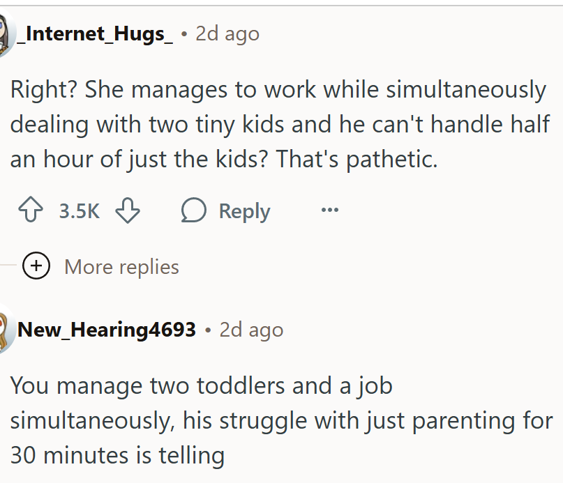Click the 'dealing with two tiny kids' line
The height and width of the screenshot is (483, 563).
278,124
